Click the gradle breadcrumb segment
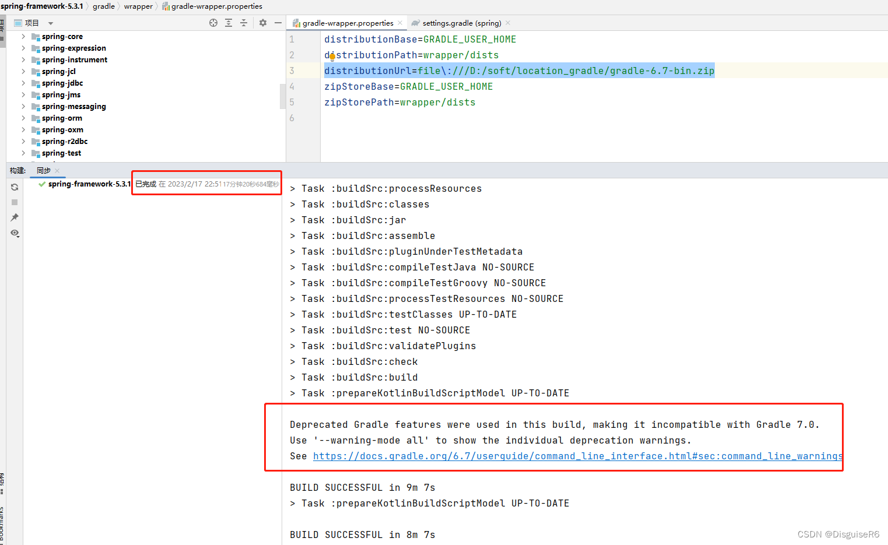 [104, 6]
